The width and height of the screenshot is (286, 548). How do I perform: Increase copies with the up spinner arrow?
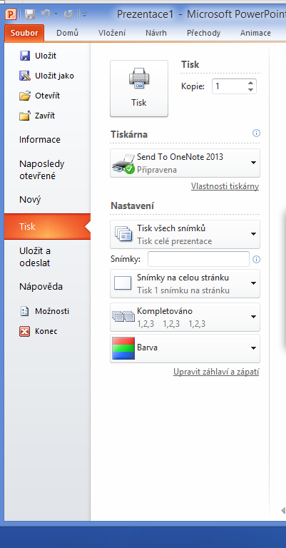coord(250,83)
